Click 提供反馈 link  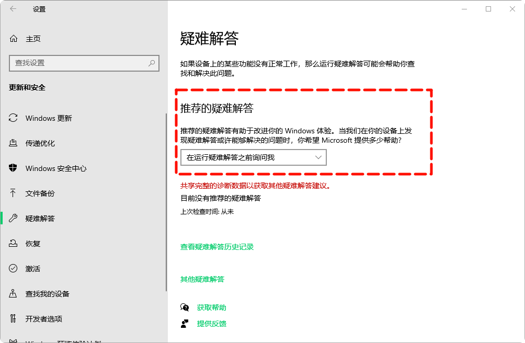coord(211,324)
